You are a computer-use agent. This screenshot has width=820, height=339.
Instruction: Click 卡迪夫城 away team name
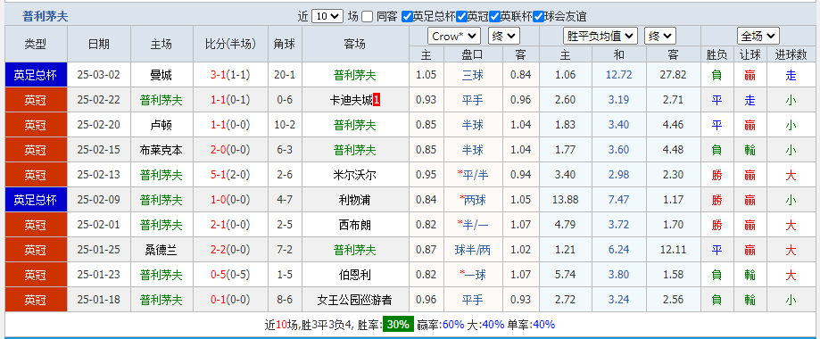point(351,100)
